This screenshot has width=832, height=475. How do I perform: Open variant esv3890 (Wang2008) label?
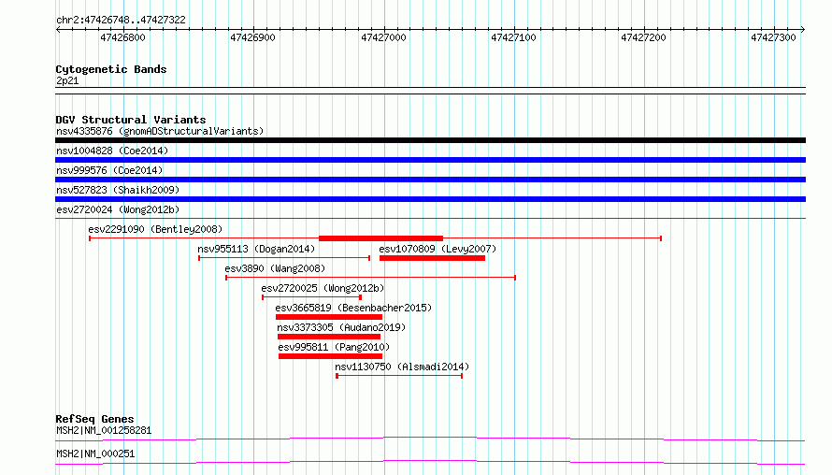(275, 268)
